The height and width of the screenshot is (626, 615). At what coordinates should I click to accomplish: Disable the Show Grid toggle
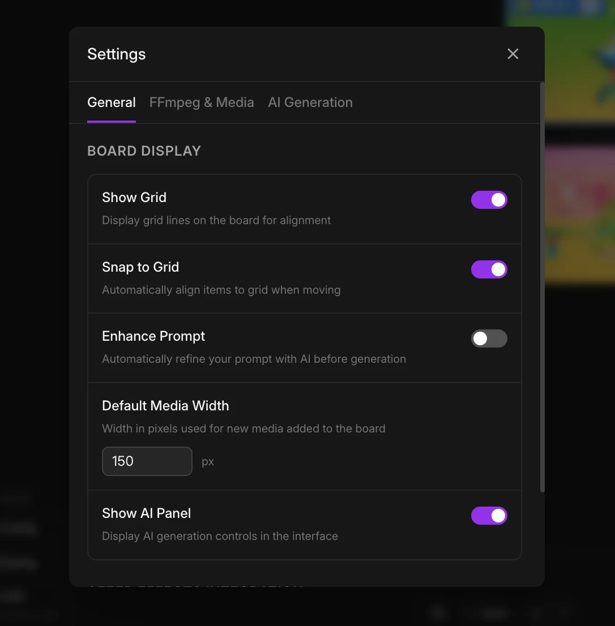pos(489,200)
